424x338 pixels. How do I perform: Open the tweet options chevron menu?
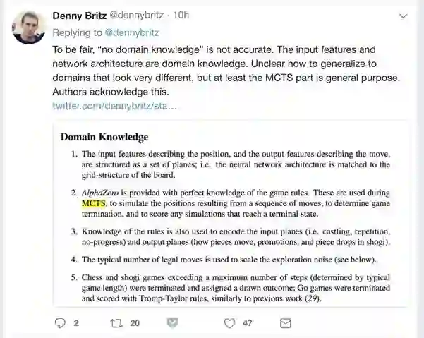[x=404, y=14]
